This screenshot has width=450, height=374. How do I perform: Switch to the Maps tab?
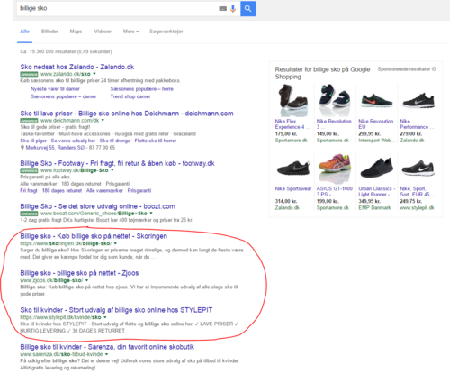[76, 32]
